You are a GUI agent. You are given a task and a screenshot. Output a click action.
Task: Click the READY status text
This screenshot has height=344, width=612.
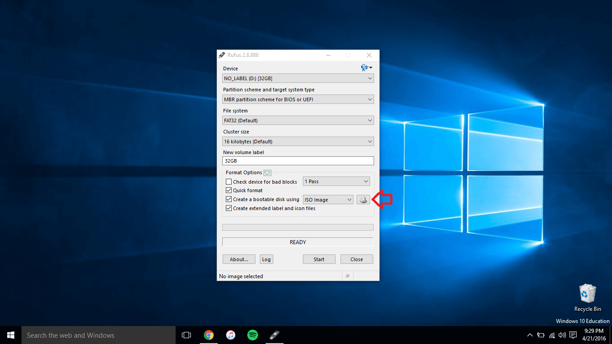(298, 242)
